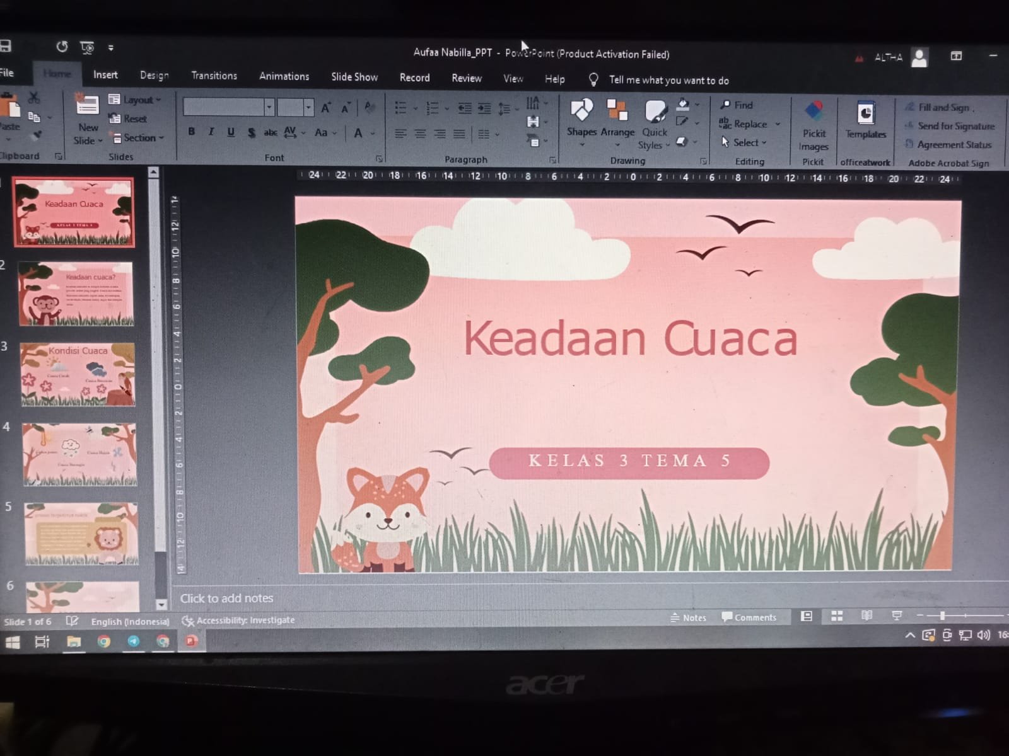The width and height of the screenshot is (1009, 756).
Task: Switch to the Transitions tab
Action: tap(214, 76)
